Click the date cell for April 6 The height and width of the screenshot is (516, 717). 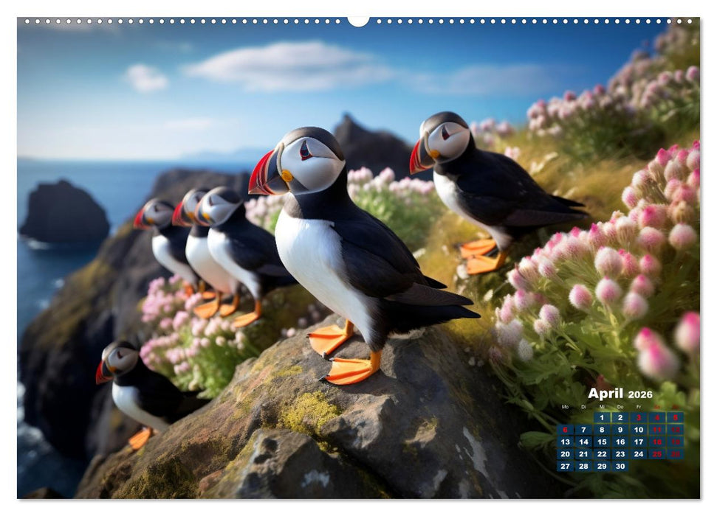[565, 430]
